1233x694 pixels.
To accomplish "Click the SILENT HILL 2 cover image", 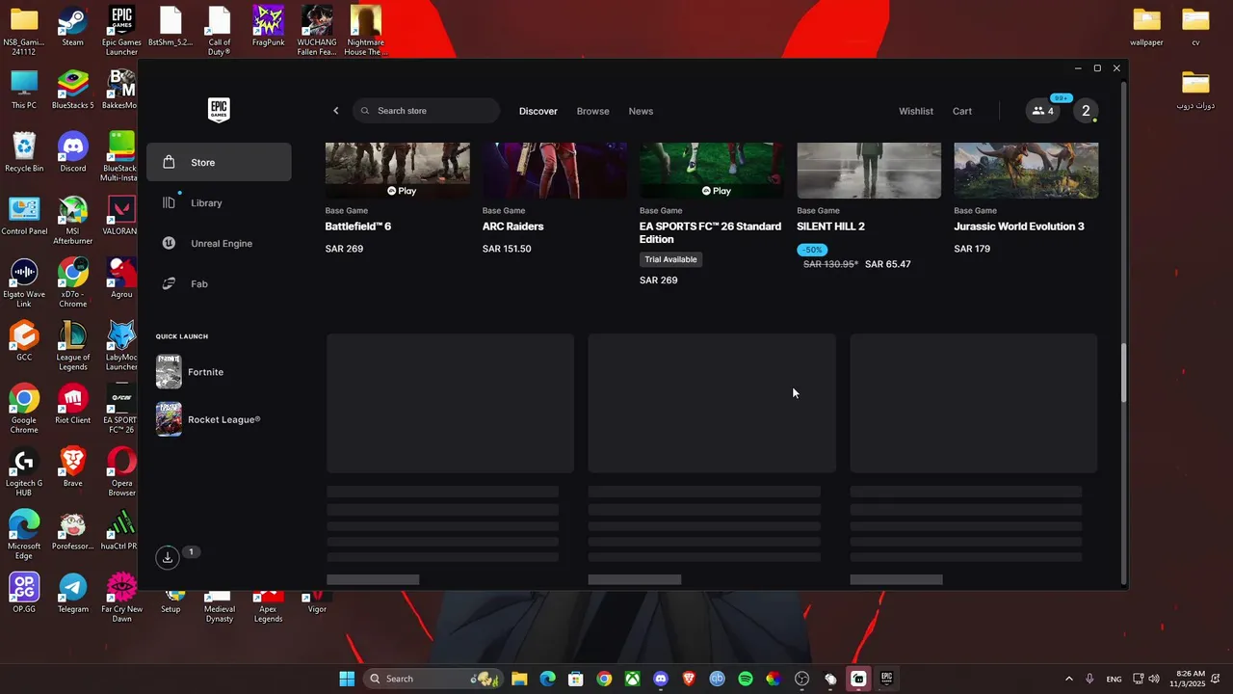I will [x=869, y=171].
